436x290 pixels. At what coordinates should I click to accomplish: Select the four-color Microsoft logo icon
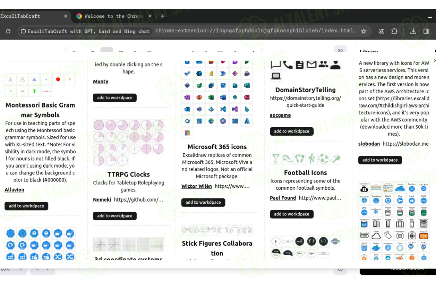point(187,133)
